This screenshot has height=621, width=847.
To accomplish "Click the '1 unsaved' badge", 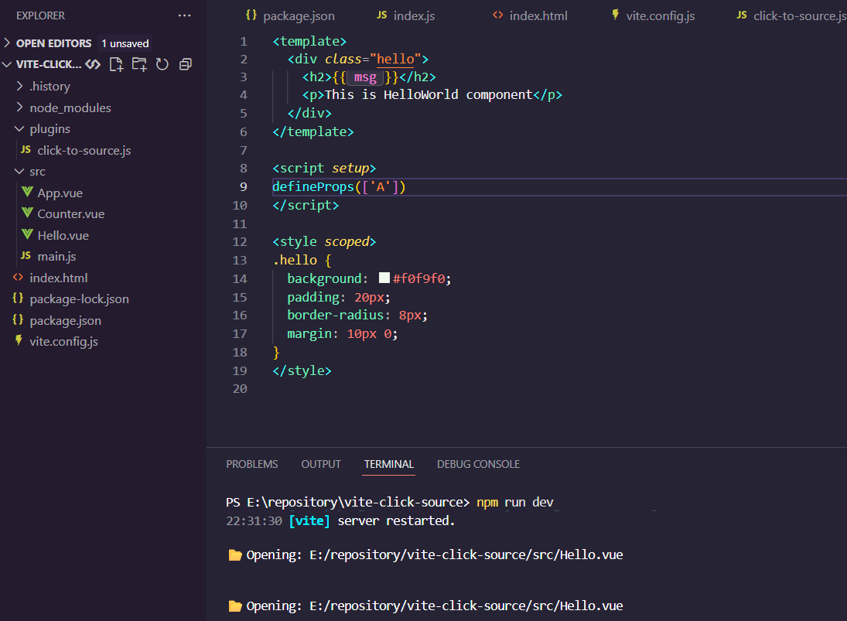I will click(125, 43).
